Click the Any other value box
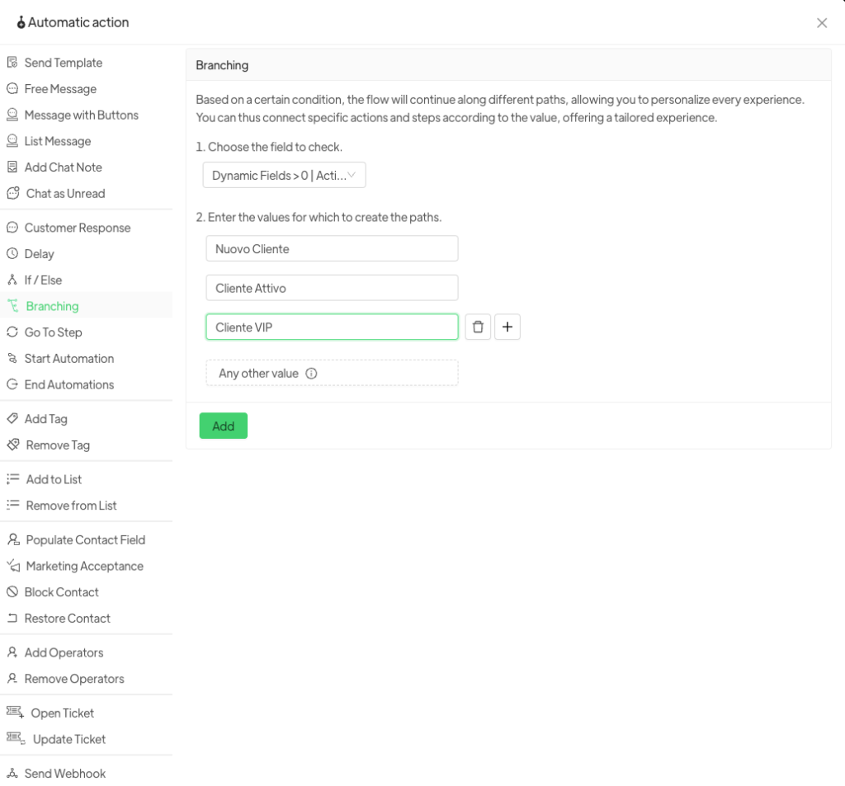 tap(332, 374)
